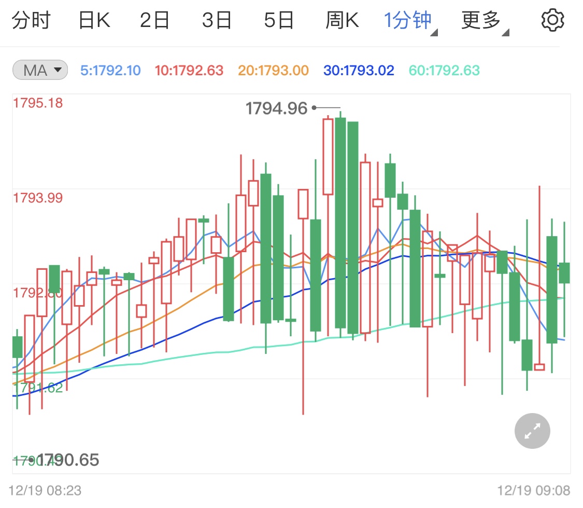Click the end time 12/19 09:08
583x508 pixels.
(x=534, y=490)
